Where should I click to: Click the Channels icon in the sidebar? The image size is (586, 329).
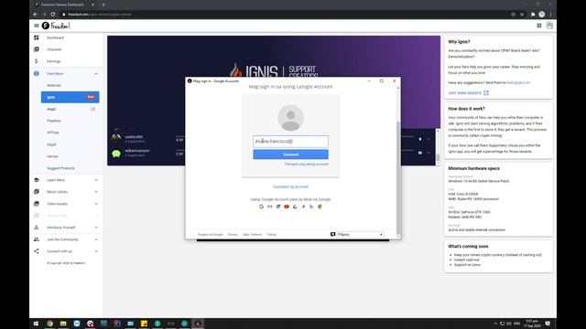coord(37,49)
